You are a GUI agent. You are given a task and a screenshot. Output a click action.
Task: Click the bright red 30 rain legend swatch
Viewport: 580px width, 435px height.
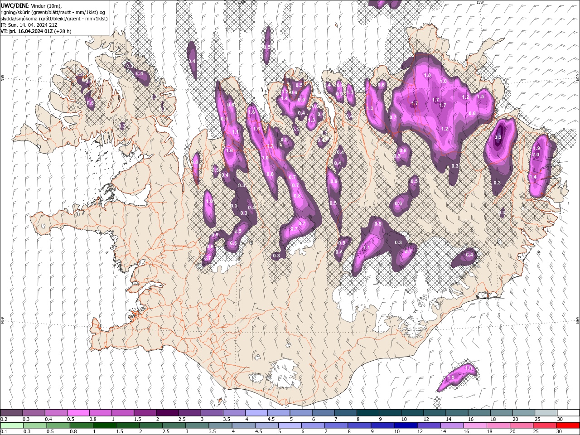(x=568, y=425)
